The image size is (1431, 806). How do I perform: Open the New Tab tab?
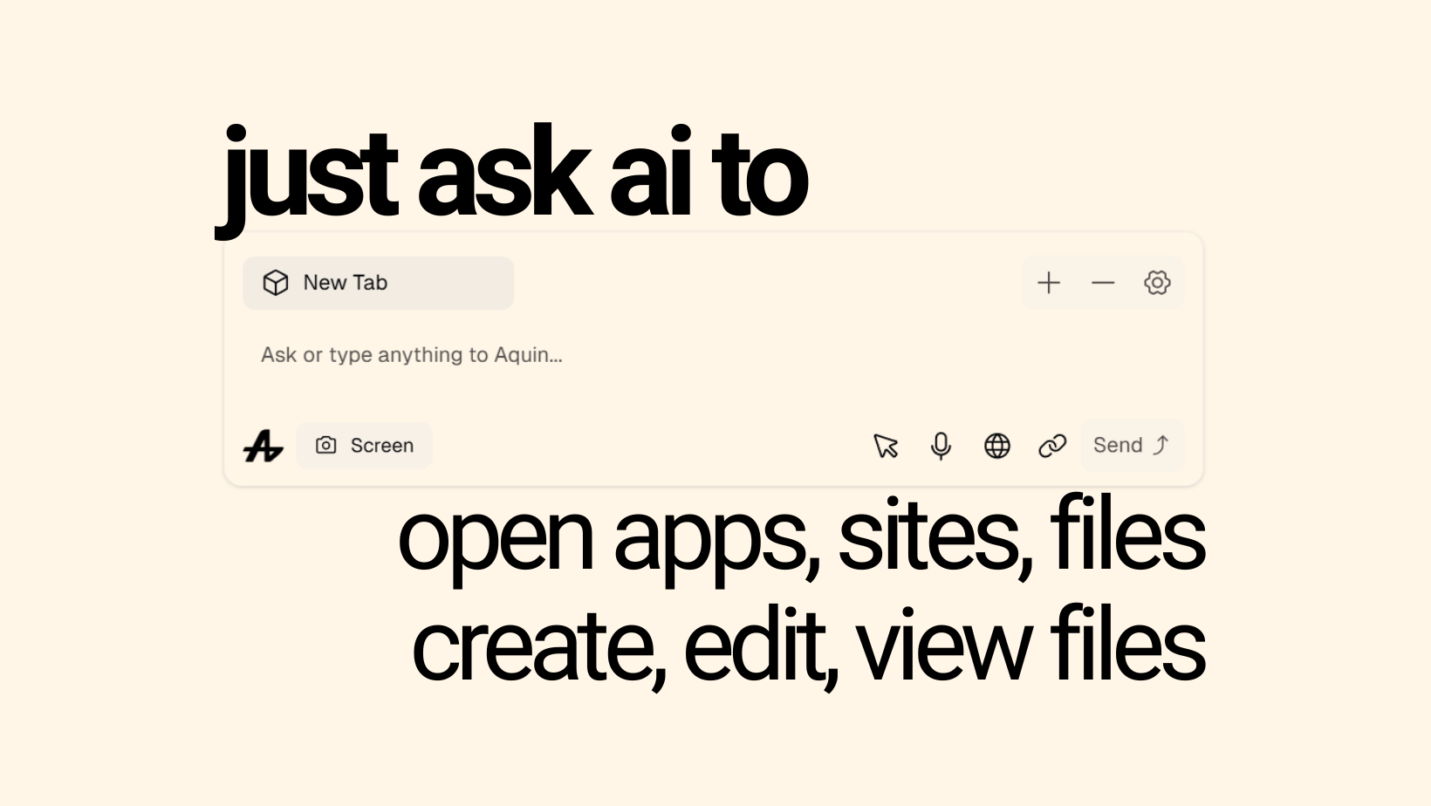tap(377, 283)
